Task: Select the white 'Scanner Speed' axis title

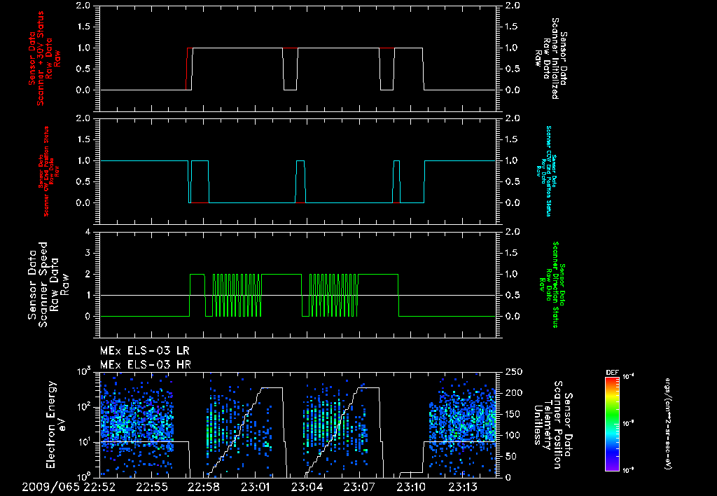Action: tap(43, 284)
